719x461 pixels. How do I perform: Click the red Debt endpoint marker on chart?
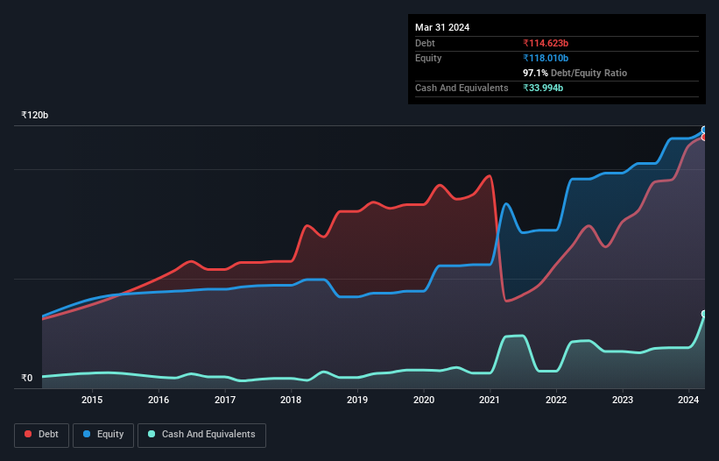(704, 137)
